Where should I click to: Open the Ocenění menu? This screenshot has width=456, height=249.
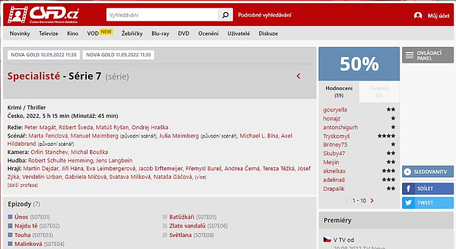(208, 34)
